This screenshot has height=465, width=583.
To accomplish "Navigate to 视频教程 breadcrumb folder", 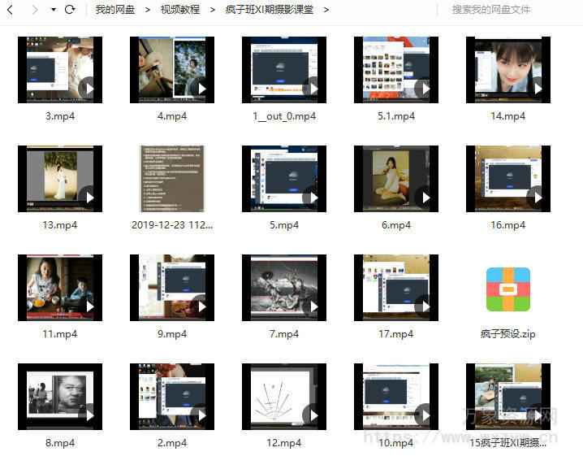I will tap(179, 10).
